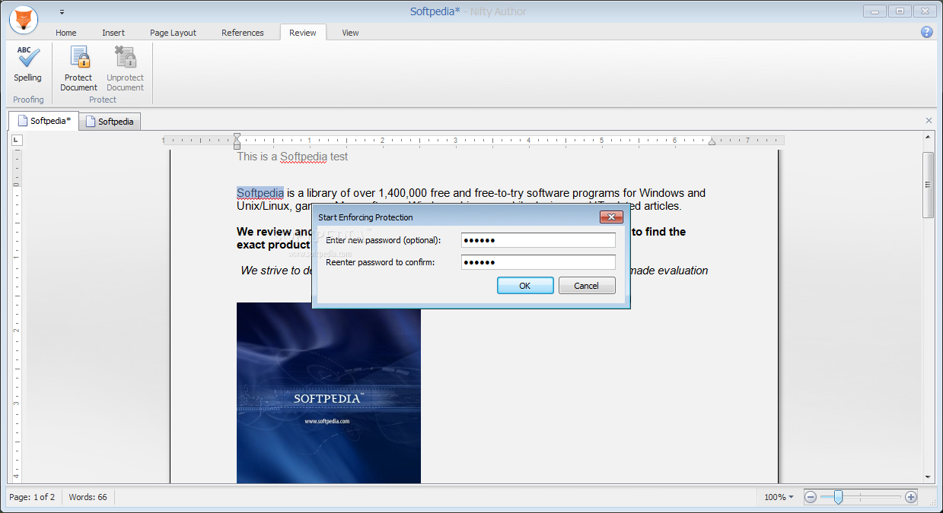The image size is (943, 513).
Task: Click Cancel in the protection dialog
Action: coord(587,286)
